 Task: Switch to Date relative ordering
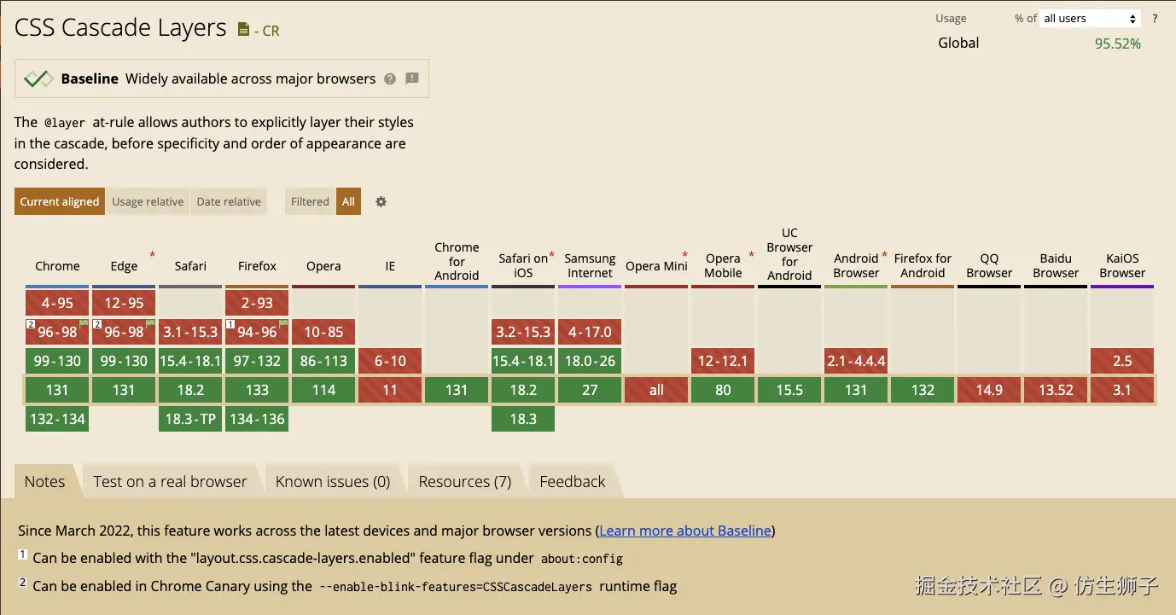[x=229, y=201]
